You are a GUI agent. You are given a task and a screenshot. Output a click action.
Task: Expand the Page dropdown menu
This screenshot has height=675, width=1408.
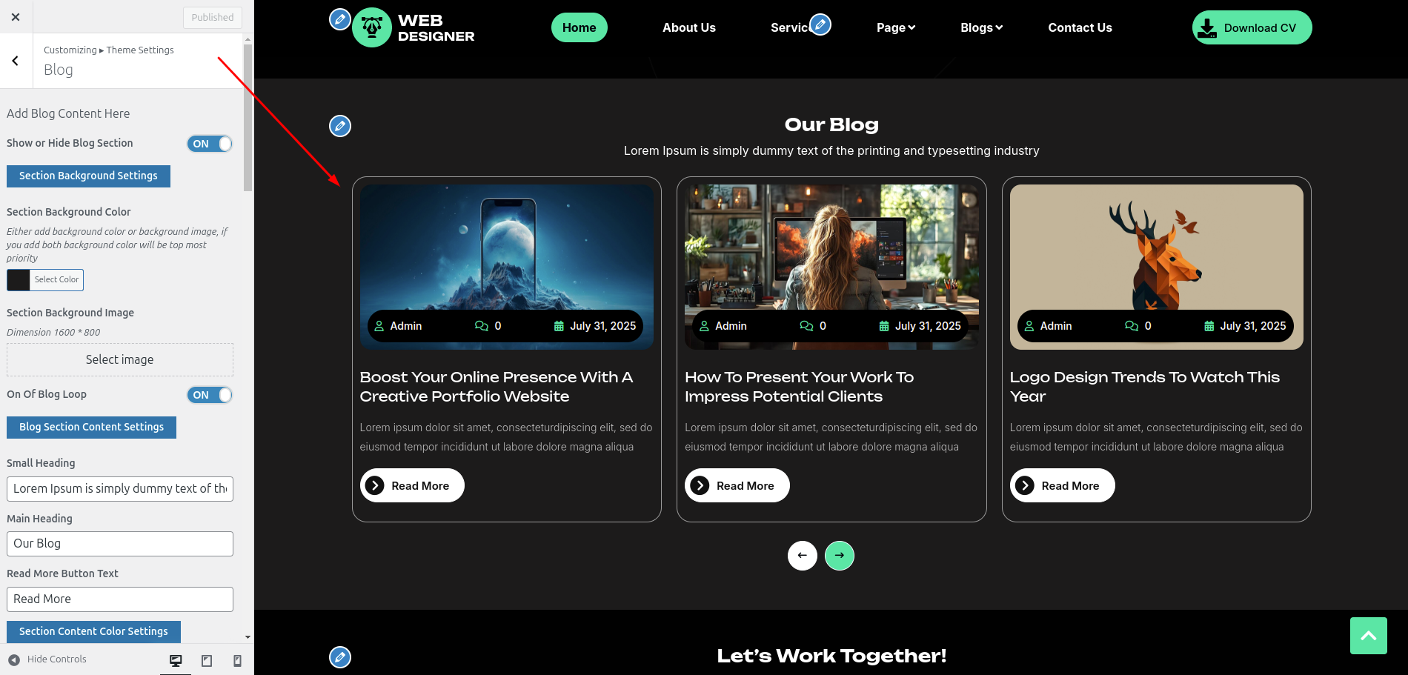click(x=895, y=27)
